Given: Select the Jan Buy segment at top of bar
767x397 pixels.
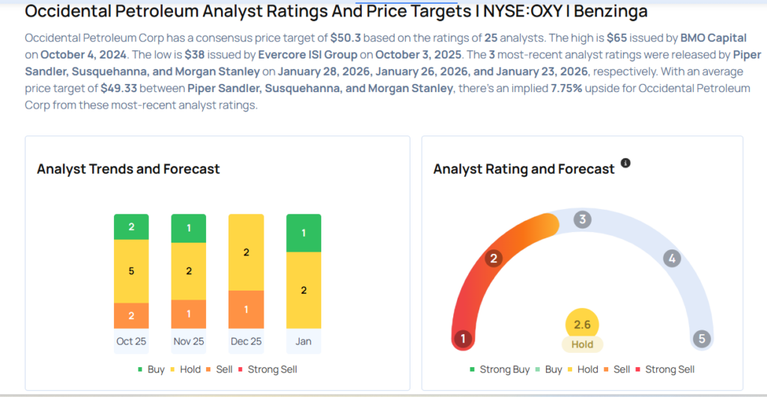Looking at the screenshot, I should click(303, 233).
